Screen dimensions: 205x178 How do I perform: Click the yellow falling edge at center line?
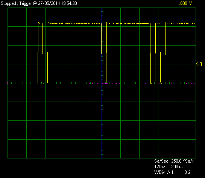click(102, 38)
